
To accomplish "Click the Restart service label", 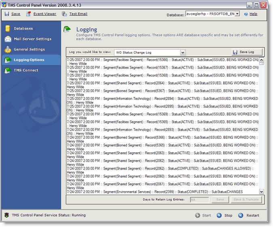I will click(253, 215).
